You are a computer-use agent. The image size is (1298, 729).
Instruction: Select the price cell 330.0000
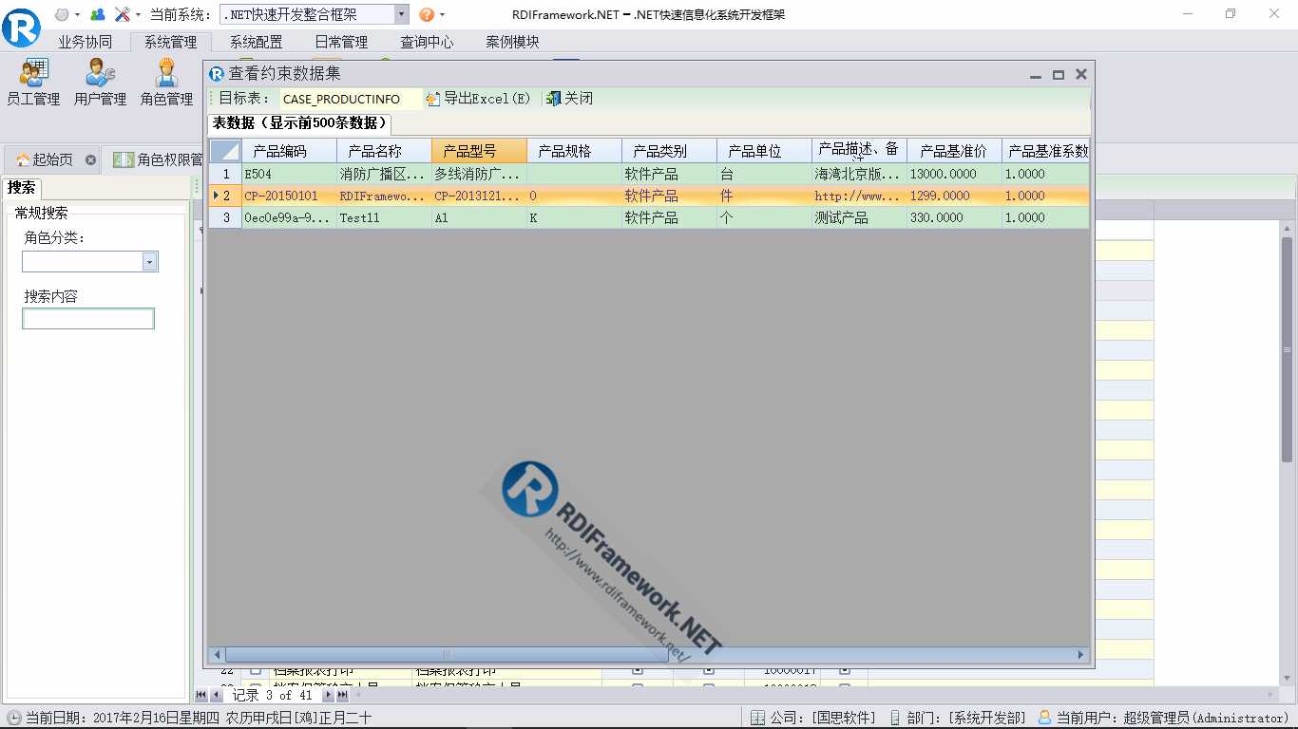(954, 217)
